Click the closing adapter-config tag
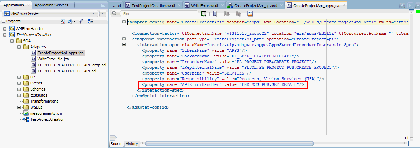This screenshot has height=148, width=420. [148, 107]
